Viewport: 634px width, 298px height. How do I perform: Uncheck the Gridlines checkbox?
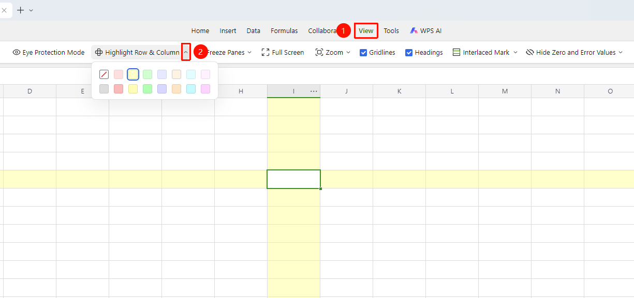coord(363,52)
